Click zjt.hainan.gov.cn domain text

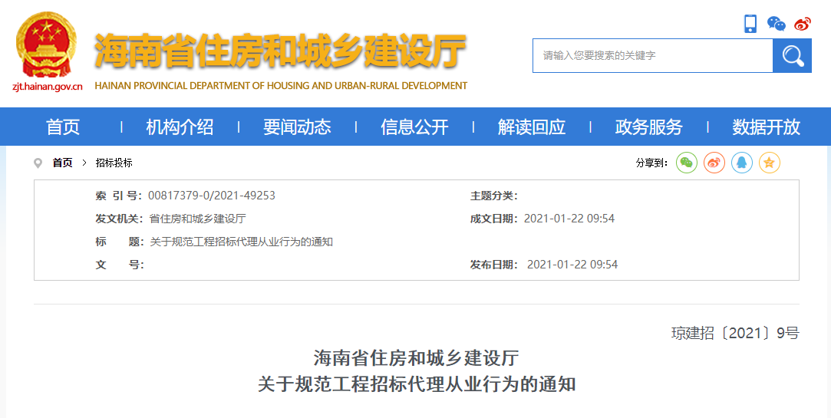pyautogui.click(x=47, y=87)
